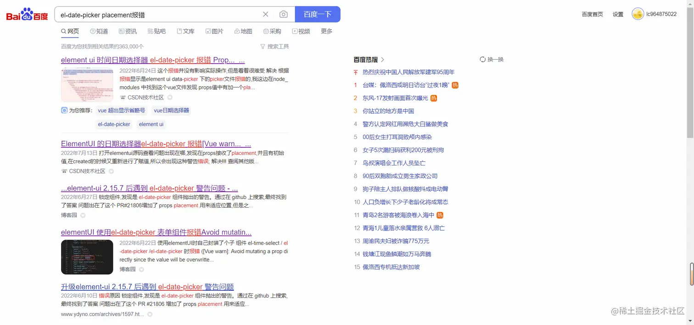Switch to the 资讯 tab

point(128,31)
